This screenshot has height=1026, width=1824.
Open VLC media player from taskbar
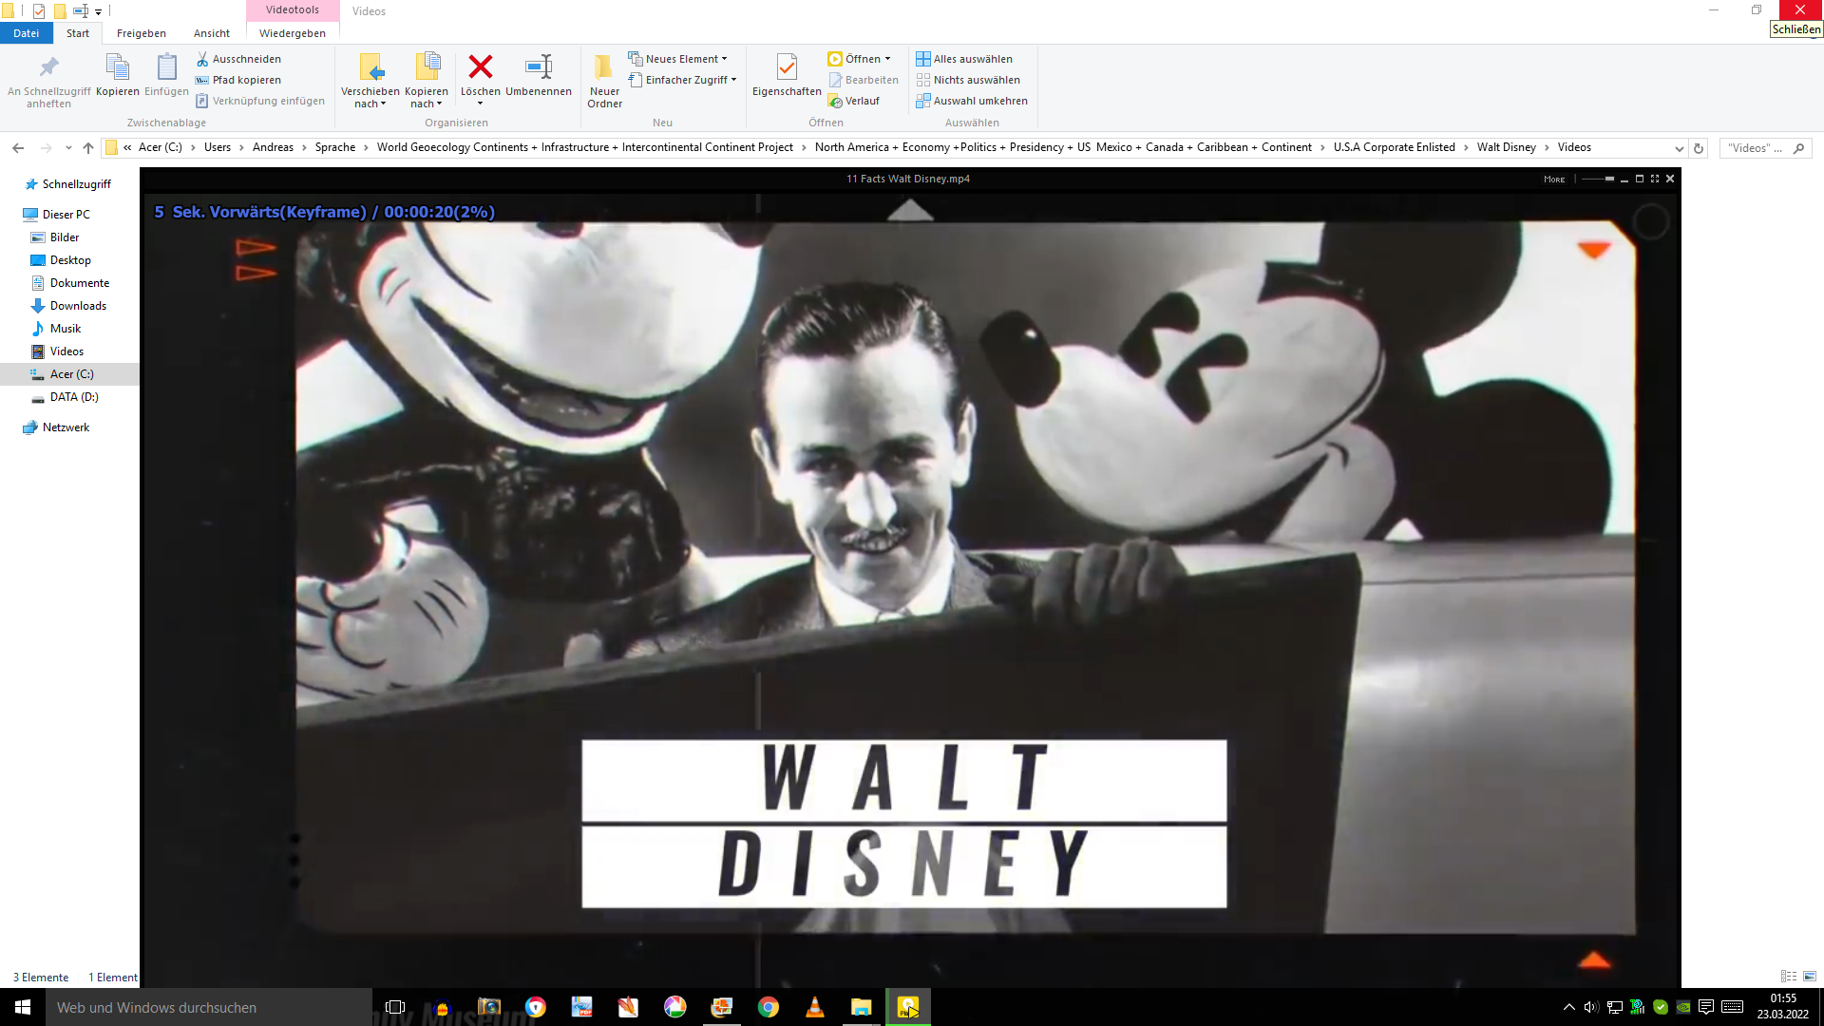(815, 1007)
